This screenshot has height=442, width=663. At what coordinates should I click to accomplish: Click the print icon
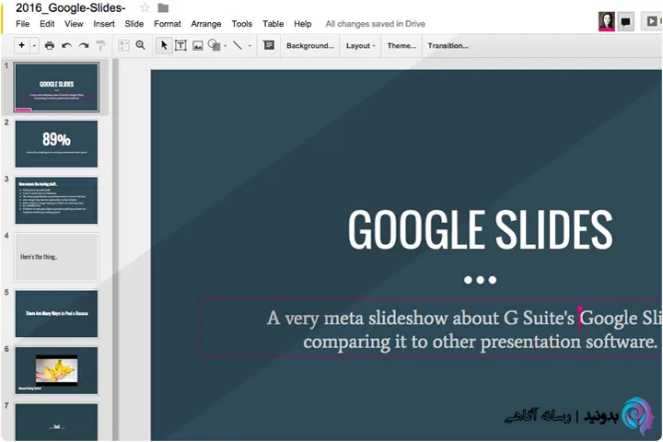(x=50, y=46)
